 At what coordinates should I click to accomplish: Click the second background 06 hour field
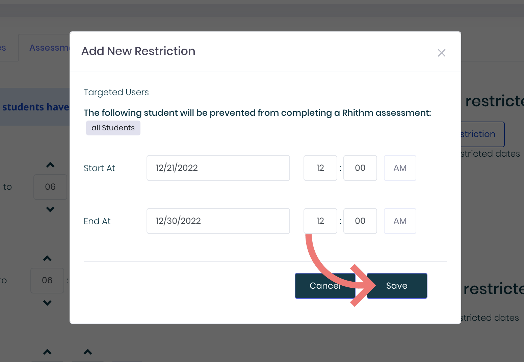[x=47, y=281]
